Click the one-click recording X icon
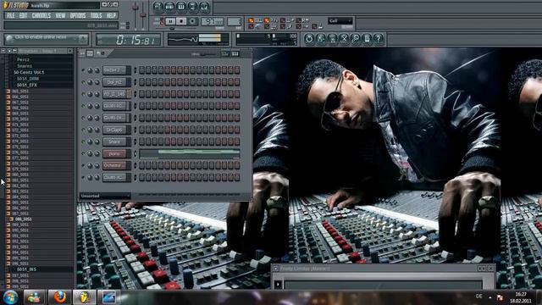Viewport: 542px width, 305px height. point(344,39)
